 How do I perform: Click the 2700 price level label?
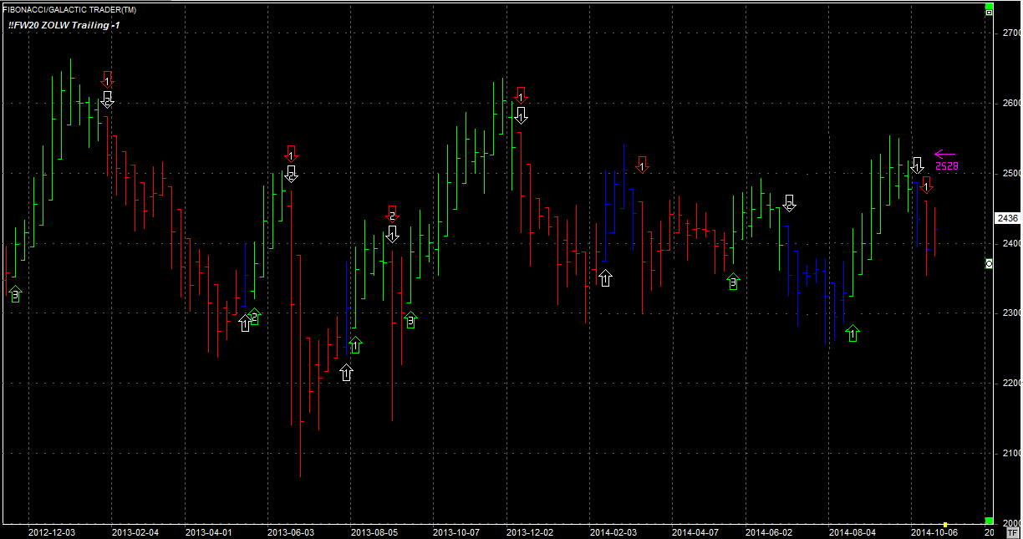pyautogui.click(x=1010, y=33)
